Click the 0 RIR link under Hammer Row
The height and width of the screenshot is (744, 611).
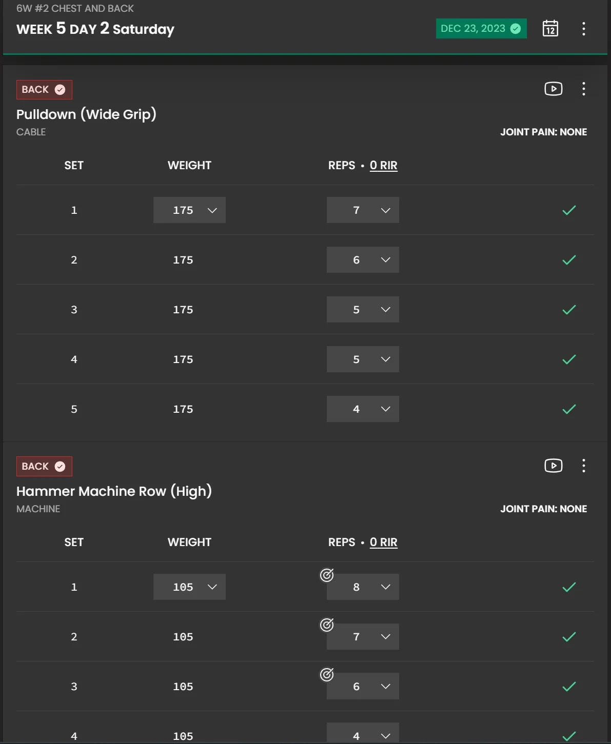click(x=383, y=542)
